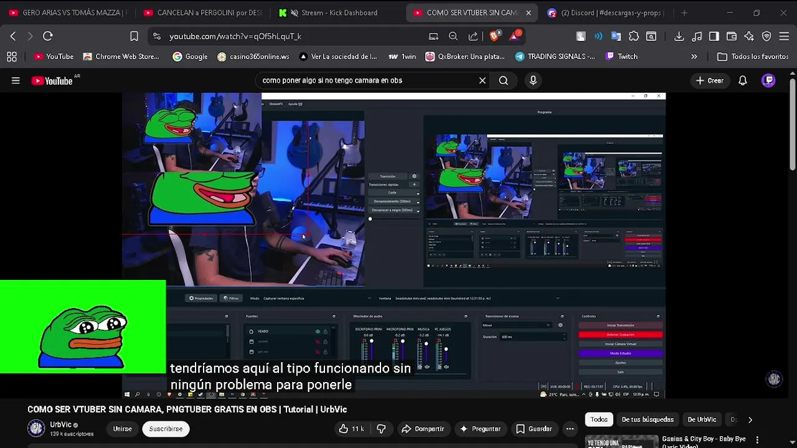Viewport: 797px width, 448px height.
Task: Open the zoom magnifier in address bar
Action: pyautogui.click(x=453, y=36)
